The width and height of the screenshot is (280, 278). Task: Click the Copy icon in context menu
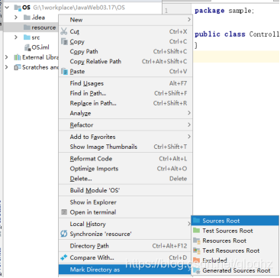coord(64,41)
